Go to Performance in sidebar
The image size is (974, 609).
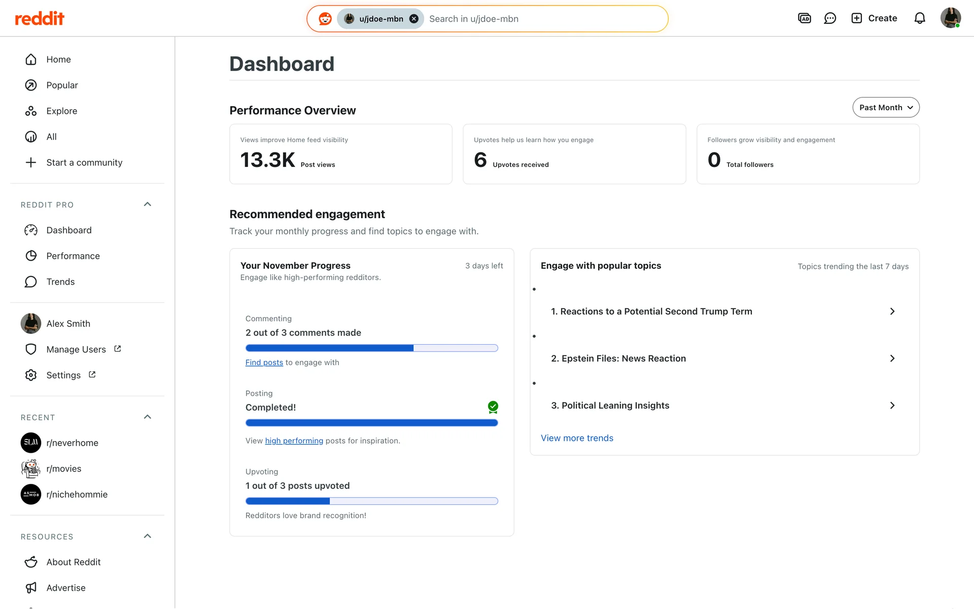click(x=73, y=256)
